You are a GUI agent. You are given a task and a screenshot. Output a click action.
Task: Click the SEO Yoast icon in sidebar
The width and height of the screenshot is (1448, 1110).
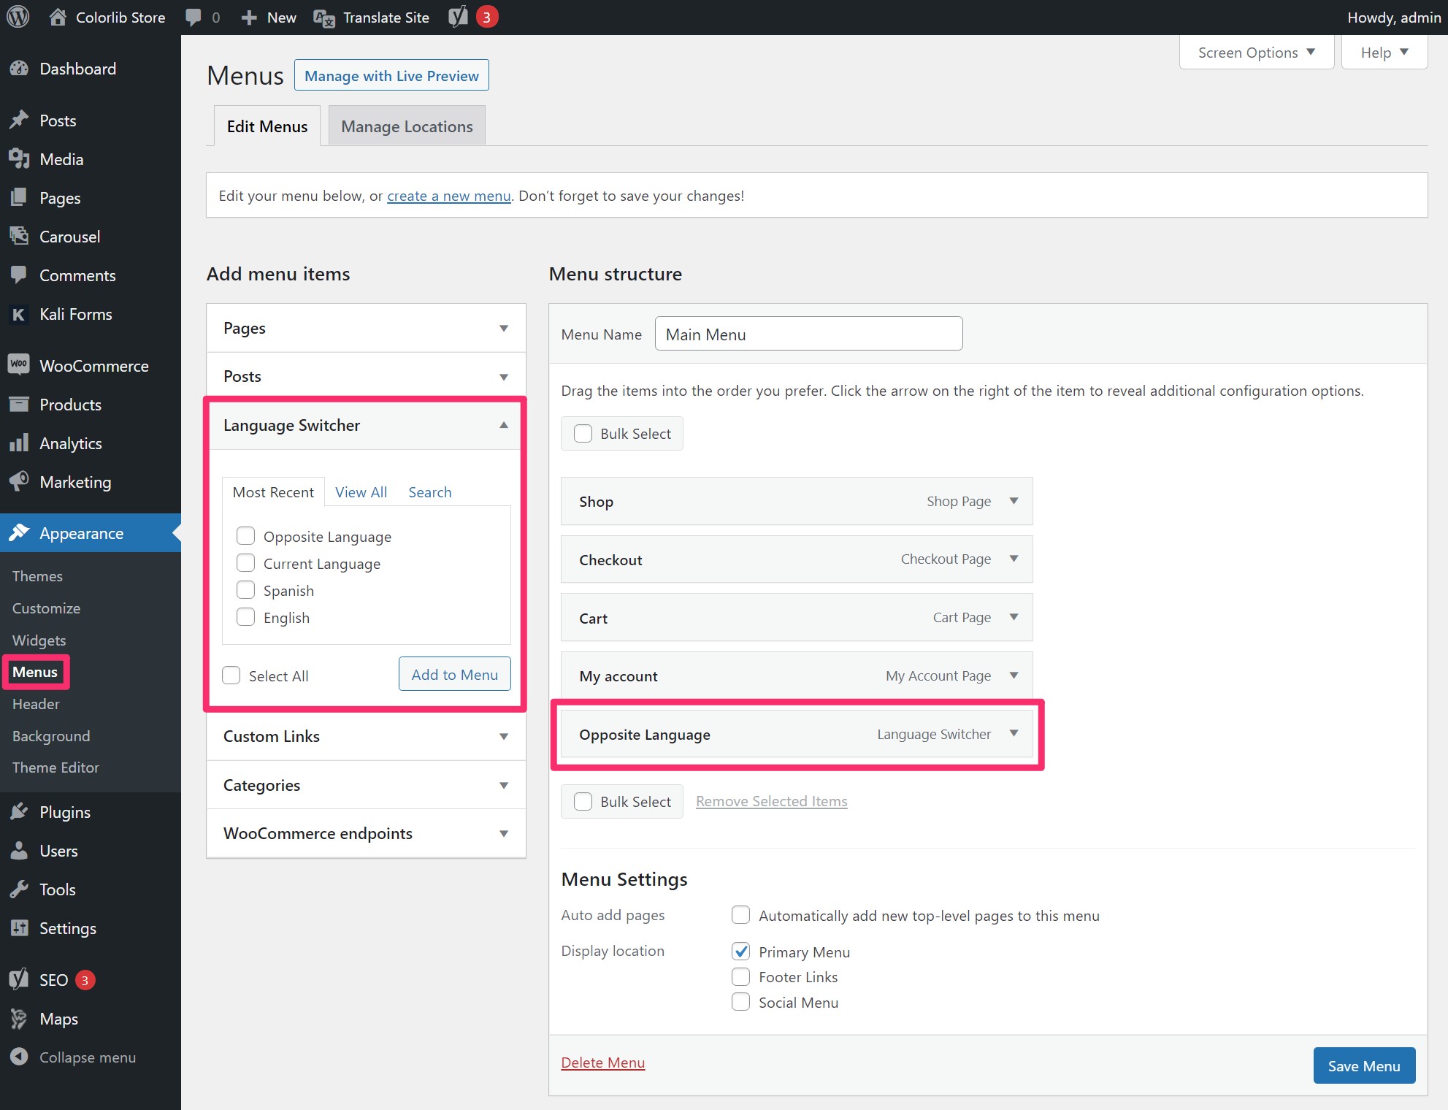(19, 979)
